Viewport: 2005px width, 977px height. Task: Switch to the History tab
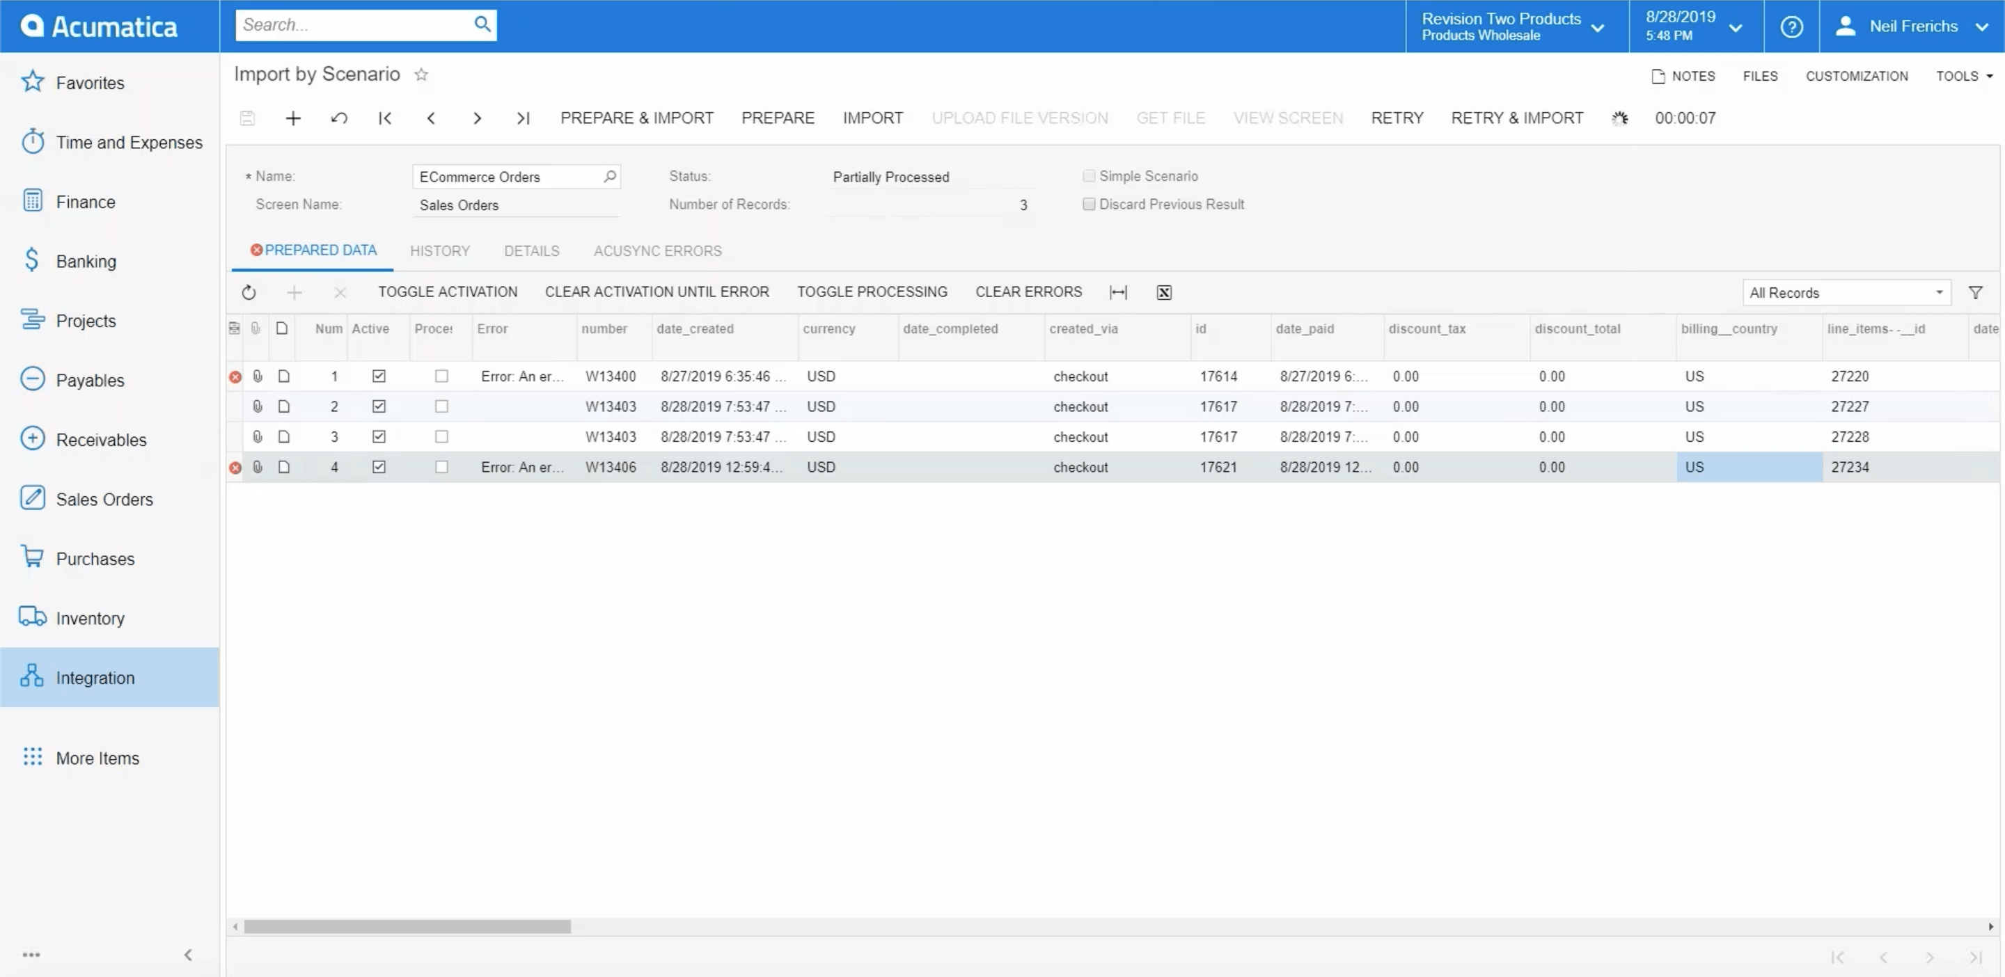point(440,251)
